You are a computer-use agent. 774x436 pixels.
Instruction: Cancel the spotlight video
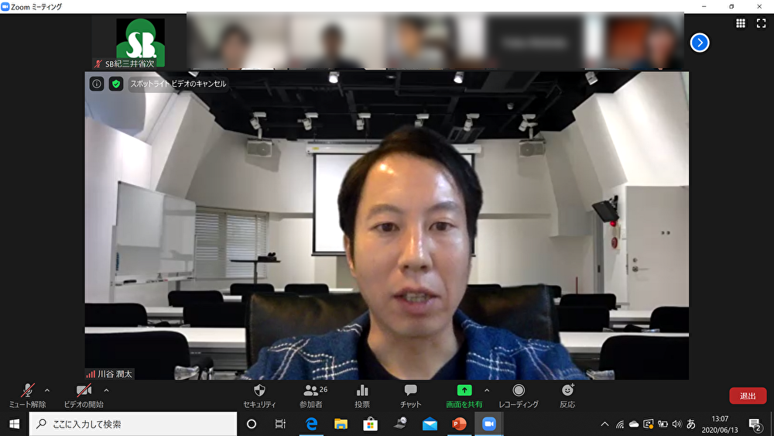pos(178,84)
